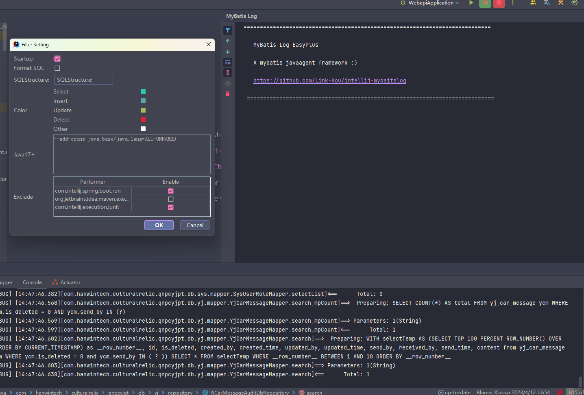Open the WebapiApplication run configuration dropdown

(x=429, y=3)
